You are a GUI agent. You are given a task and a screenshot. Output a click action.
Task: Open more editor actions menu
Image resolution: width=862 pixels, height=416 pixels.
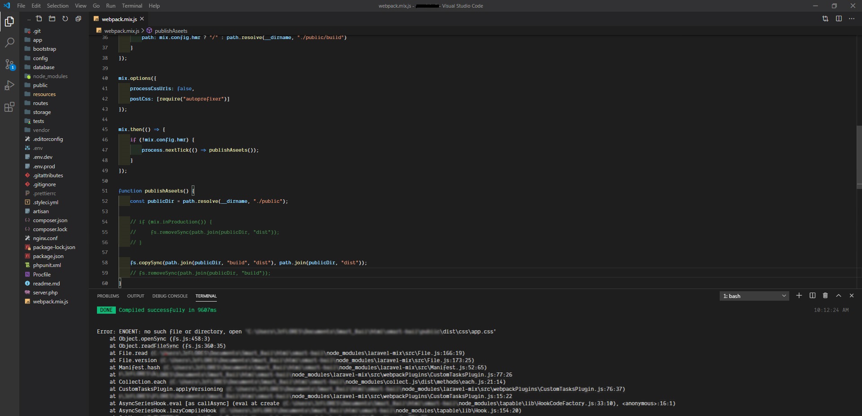(851, 19)
